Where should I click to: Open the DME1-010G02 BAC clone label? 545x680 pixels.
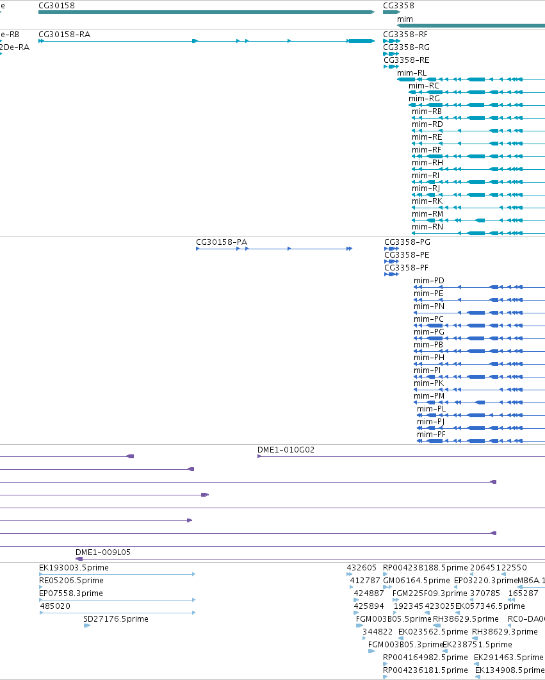(x=286, y=450)
